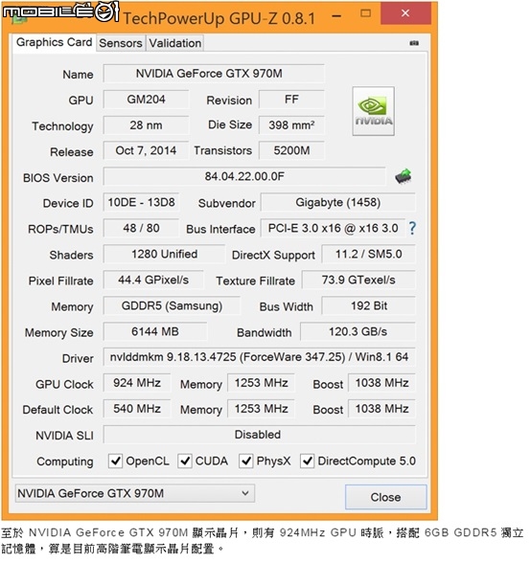Image resolution: width=531 pixels, height=563 pixels.
Task: Toggle the DirectCompute 5.0 checkbox
Action: click(x=307, y=461)
